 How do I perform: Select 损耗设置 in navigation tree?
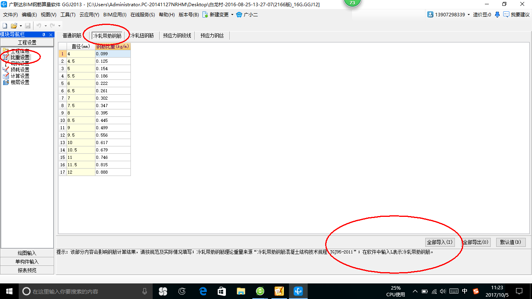coord(20,70)
